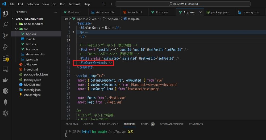Show the Postman Console panel tab

coord(172,124)
